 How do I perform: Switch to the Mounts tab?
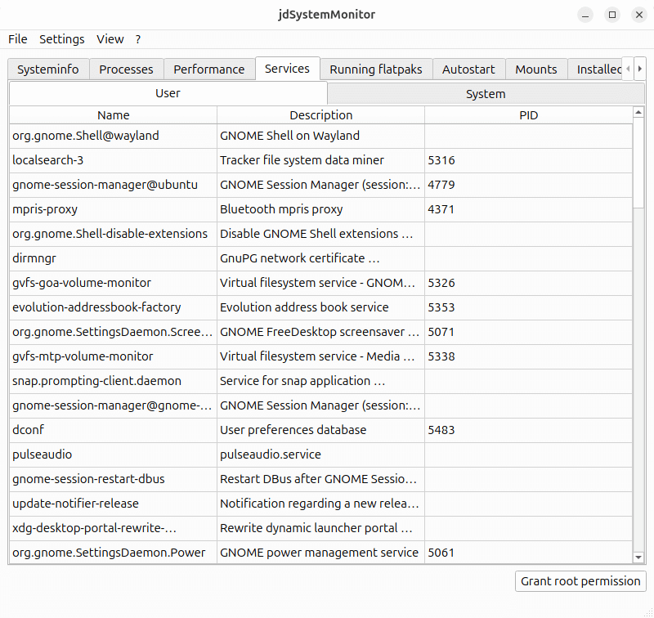tap(536, 69)
